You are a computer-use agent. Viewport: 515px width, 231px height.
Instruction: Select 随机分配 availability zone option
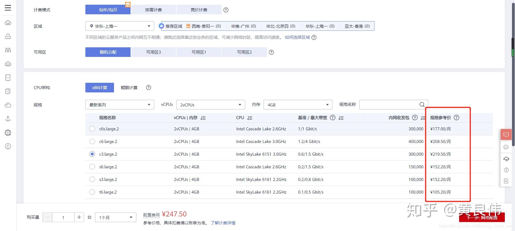point(108,52)
